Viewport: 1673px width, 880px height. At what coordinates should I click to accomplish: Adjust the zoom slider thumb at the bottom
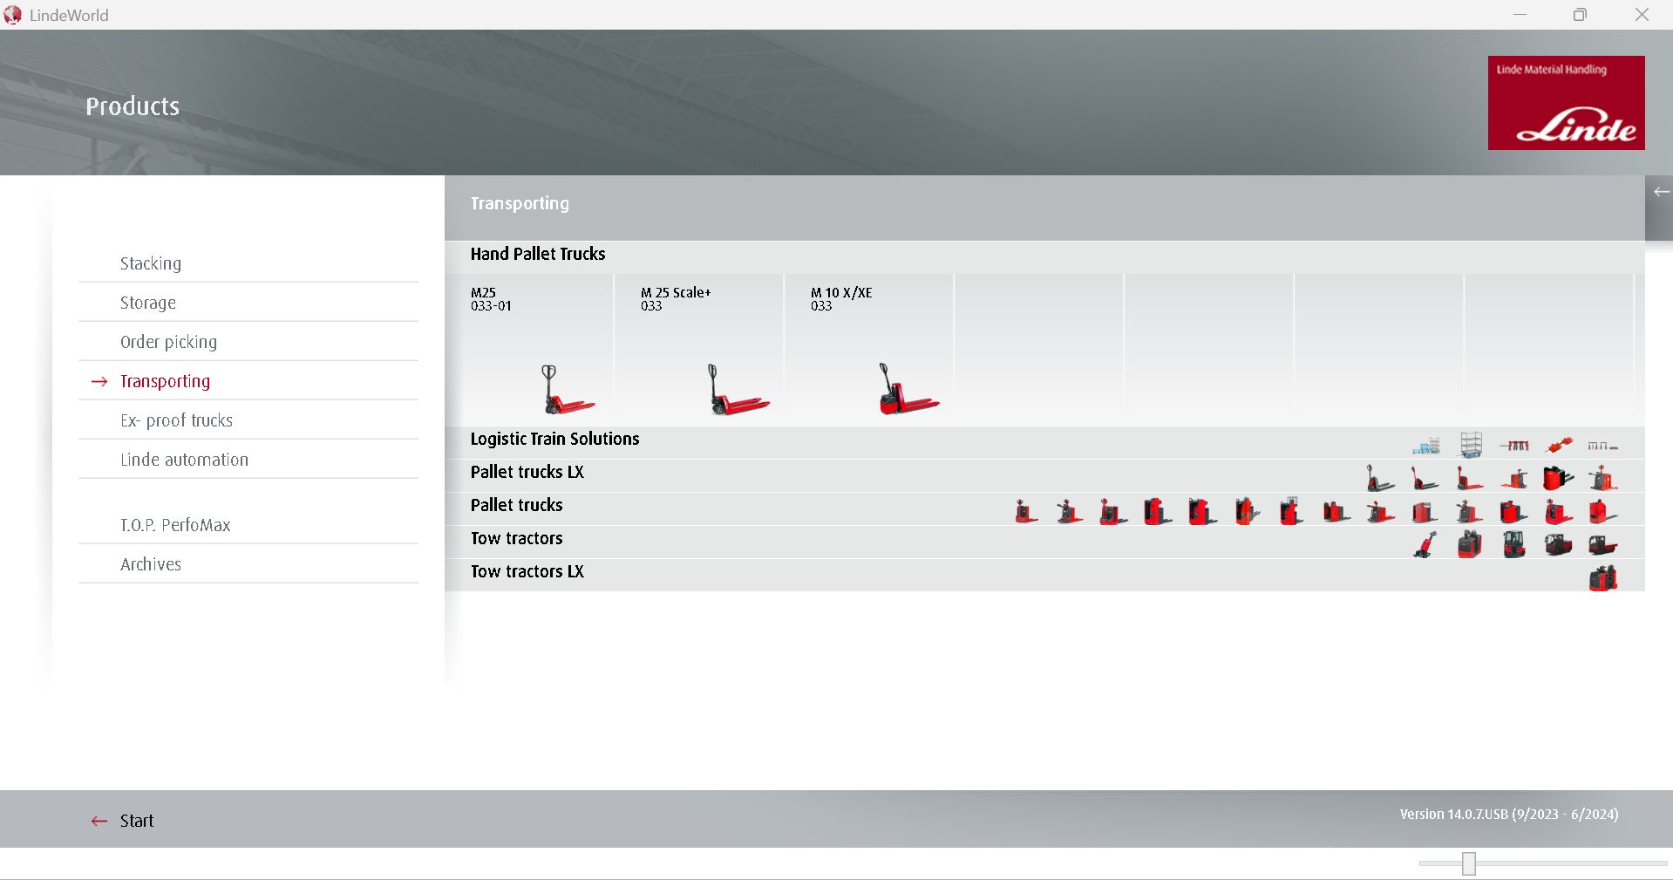(1469, 863)
